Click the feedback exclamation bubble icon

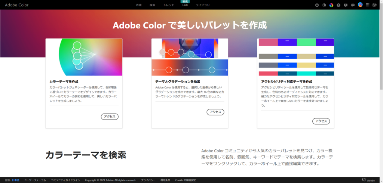point(346,5)
